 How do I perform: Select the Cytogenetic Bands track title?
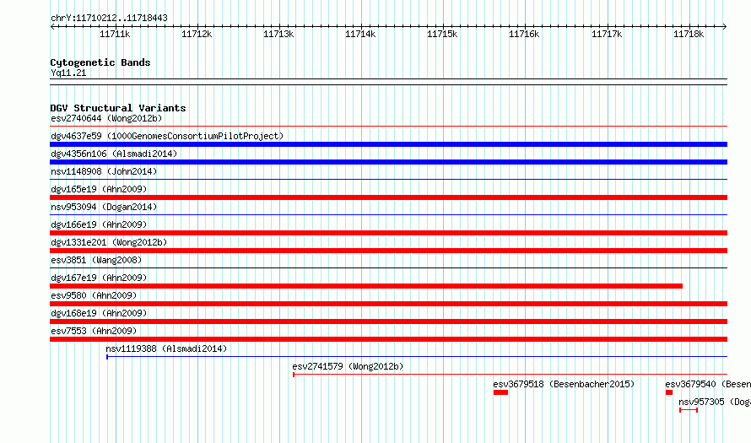click(x=100, y=62)
